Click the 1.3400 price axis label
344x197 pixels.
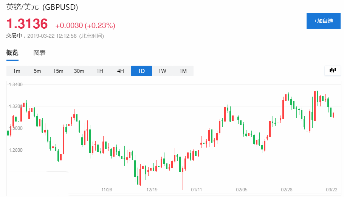15,85
